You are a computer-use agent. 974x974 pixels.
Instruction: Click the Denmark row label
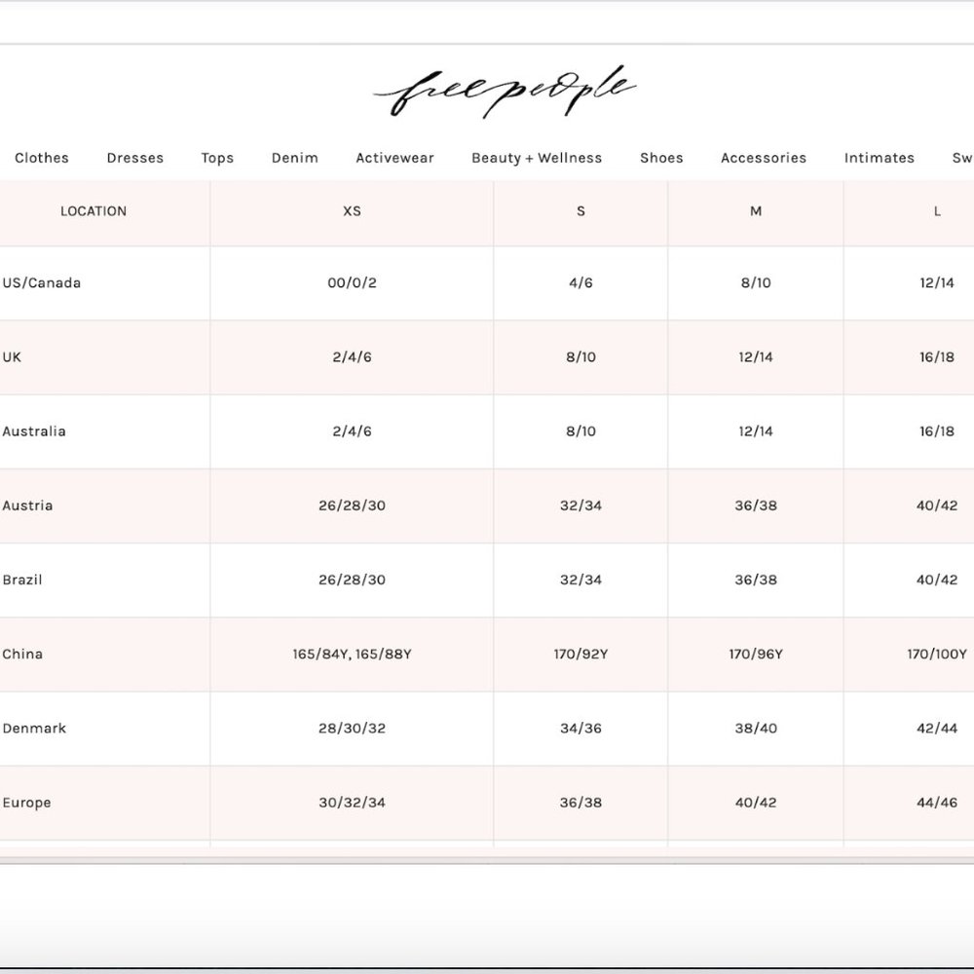pyautogui.click(x=34, y=728)
